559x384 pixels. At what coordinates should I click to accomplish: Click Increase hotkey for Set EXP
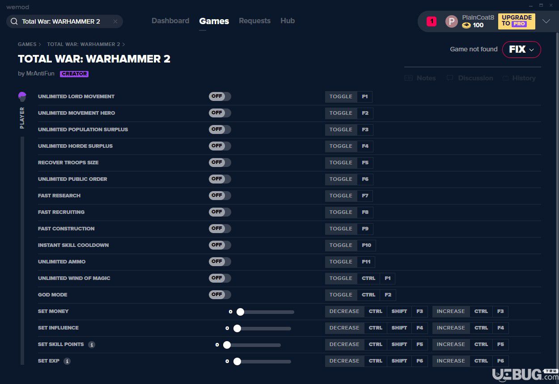pos(451,361)
